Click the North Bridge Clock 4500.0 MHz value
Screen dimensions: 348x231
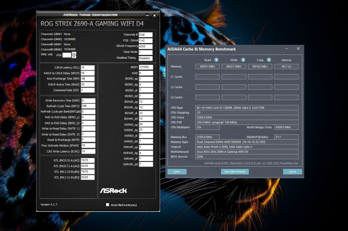pos(286,127)
